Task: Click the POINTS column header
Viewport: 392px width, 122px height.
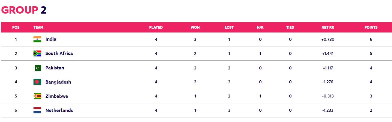Action: [x=371, y=27]
